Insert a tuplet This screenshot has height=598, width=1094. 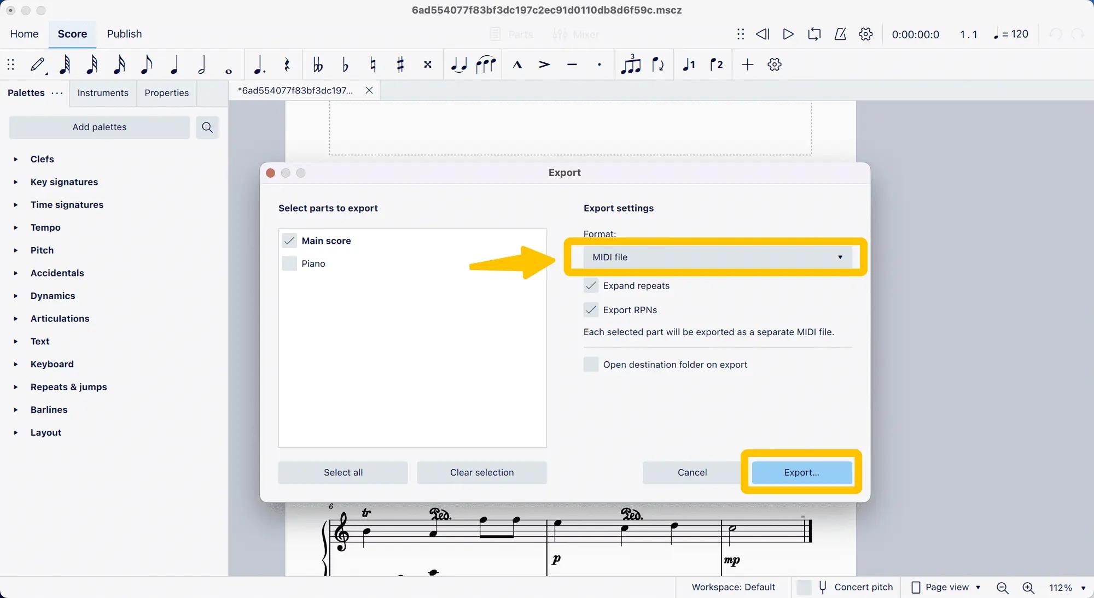click(x=631, y=65)
